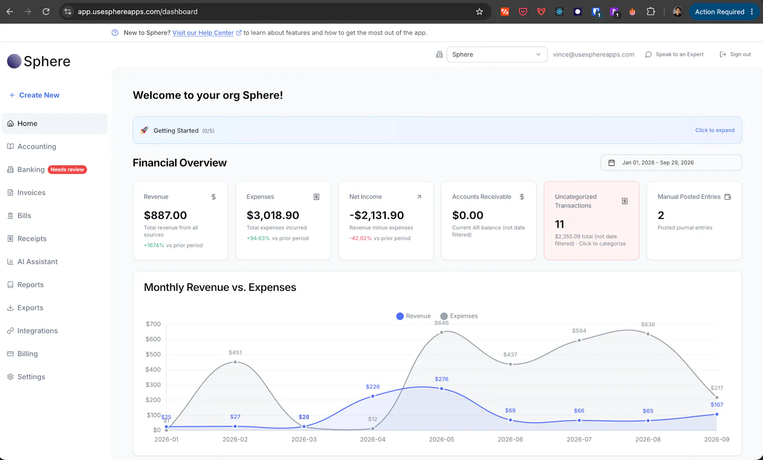This screenshot has width=763, height=460.
Task: Toggle the Expenses series in chart legend
Action: coord(459,316)
